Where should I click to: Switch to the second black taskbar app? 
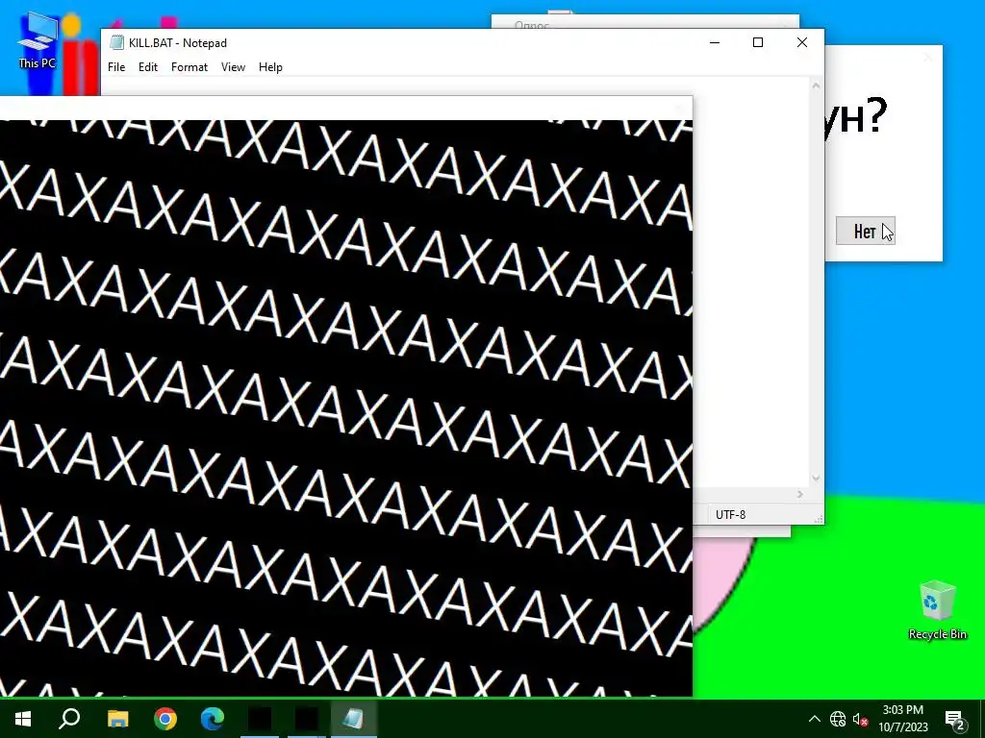tap(307, 719)
